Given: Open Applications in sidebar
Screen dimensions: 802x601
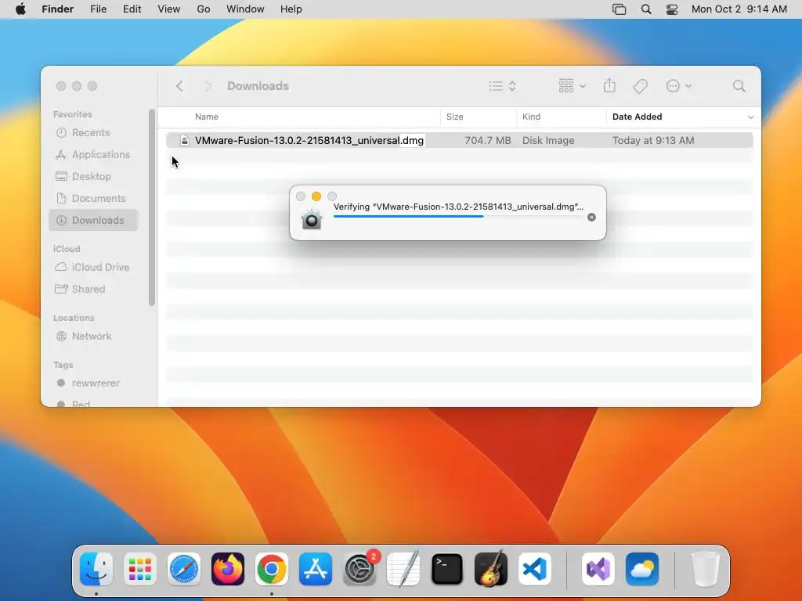Looking at the screenshot, I should [93, 154].
